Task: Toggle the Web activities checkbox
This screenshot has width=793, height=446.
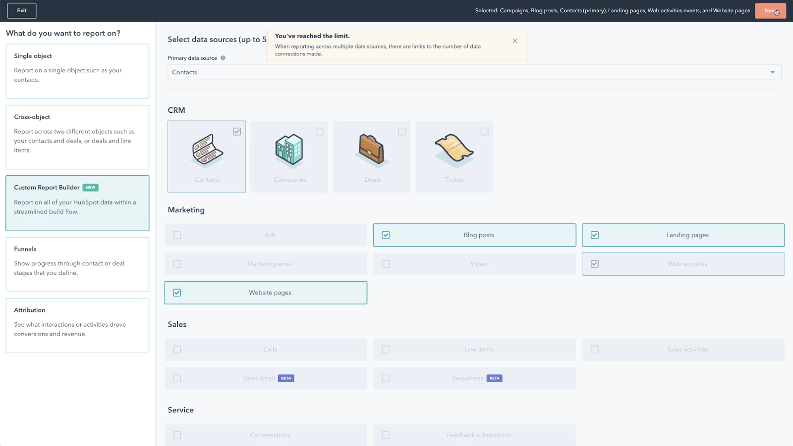Action: pyautogui.click(x=595, y=264)
